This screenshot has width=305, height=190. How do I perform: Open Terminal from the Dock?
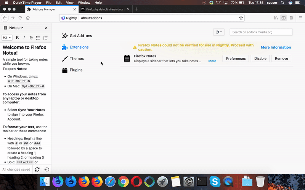click(202, 182)
